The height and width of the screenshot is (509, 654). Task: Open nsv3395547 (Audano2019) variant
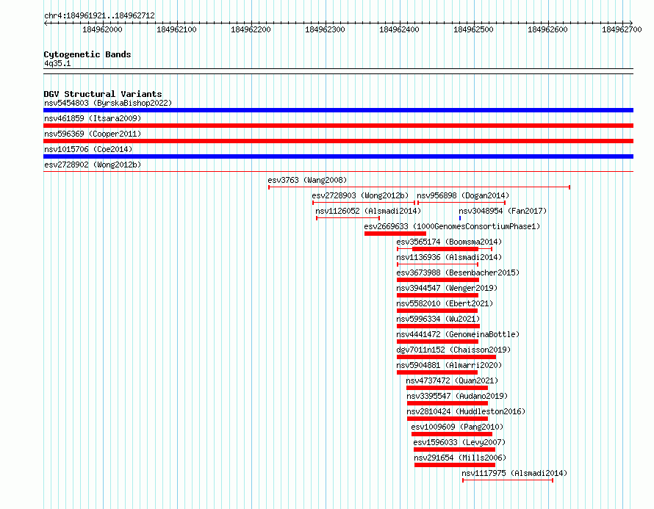457,396
